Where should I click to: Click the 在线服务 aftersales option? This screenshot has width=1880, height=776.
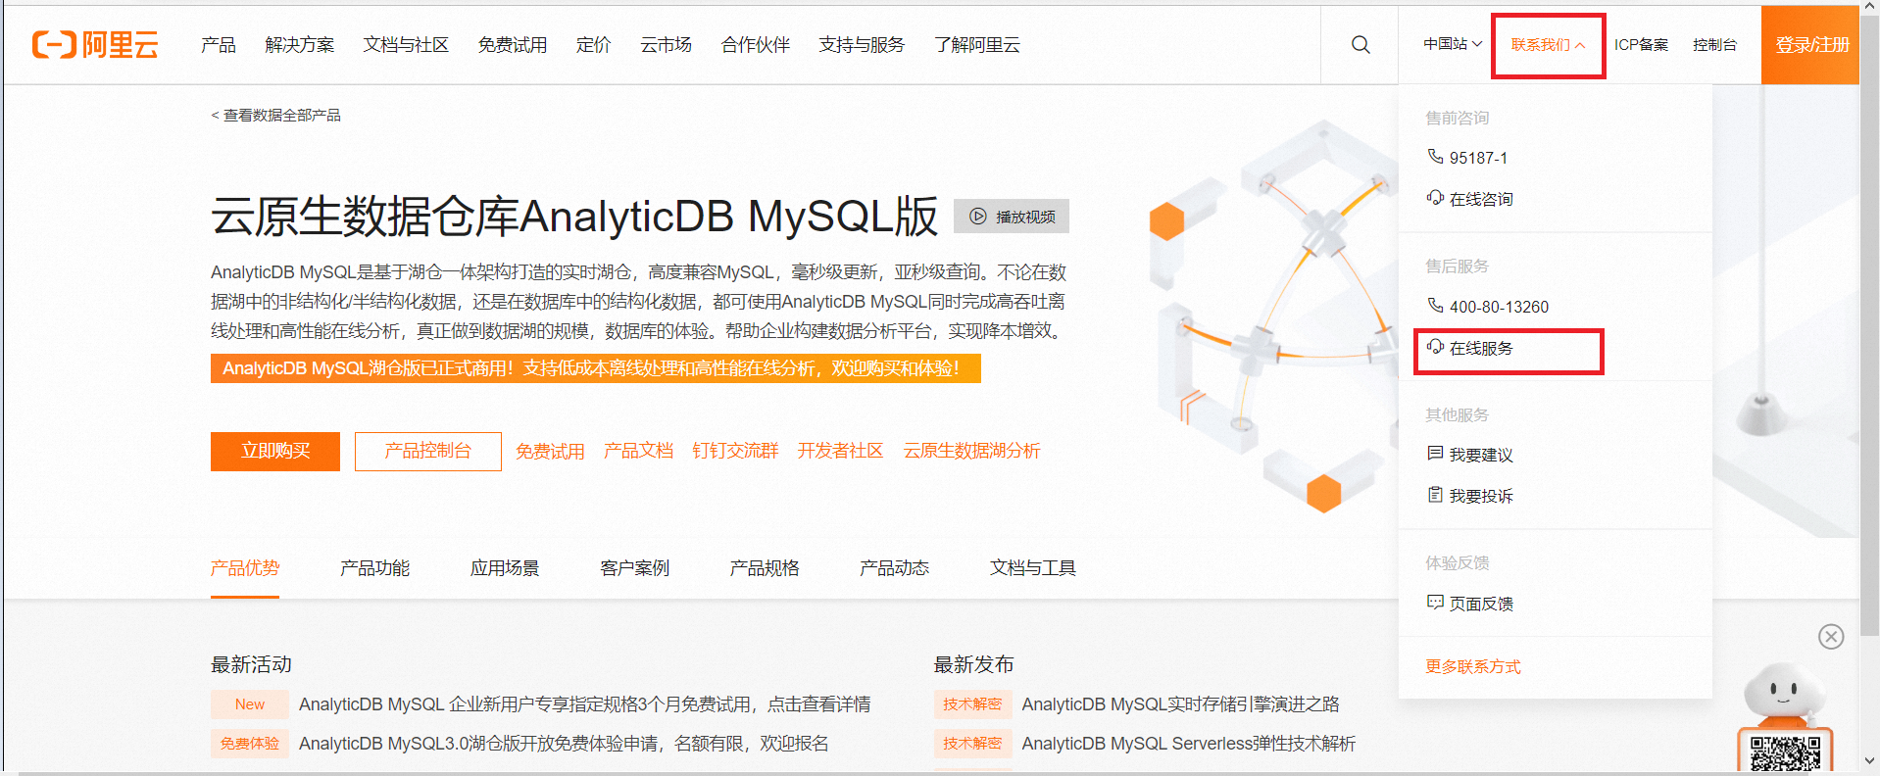click(x=1481, y=348)
